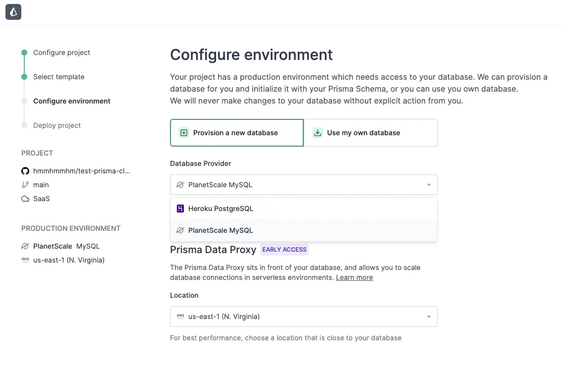Screen dimensions: 562x373
Task: Click the AWS icon in the sidebar
Action: (x=25, y=260)
